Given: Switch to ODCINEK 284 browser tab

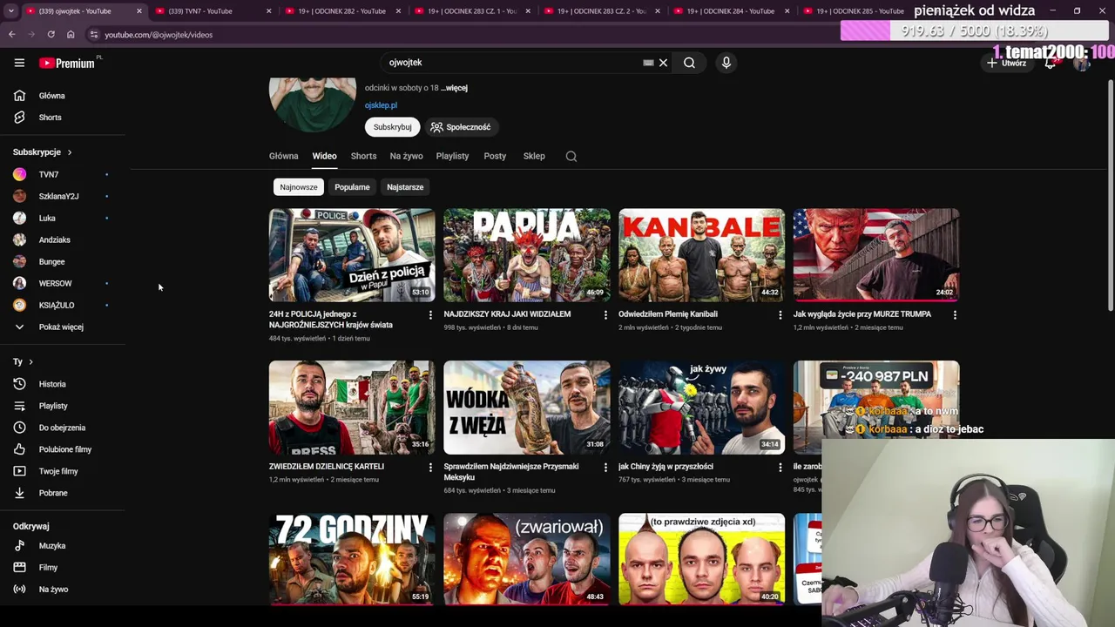Looking at the screenshot, I should pos(730,11).
